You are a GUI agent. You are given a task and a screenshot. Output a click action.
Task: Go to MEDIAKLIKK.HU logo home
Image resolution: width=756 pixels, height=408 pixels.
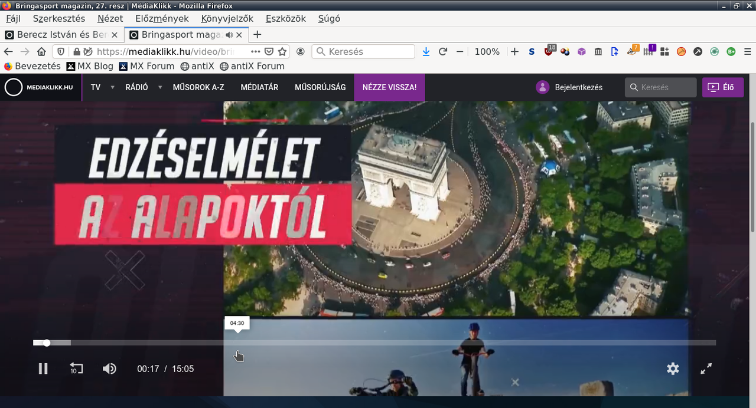click(39, 87)
